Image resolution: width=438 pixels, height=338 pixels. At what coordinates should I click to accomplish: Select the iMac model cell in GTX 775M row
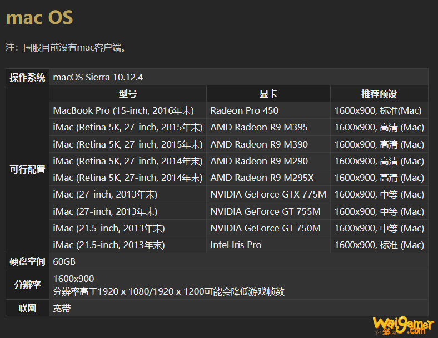[x=128, y=194]
